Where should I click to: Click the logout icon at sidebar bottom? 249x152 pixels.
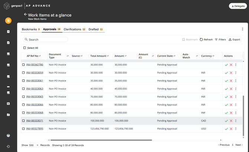pyautogui.click(x=8, y=146)
